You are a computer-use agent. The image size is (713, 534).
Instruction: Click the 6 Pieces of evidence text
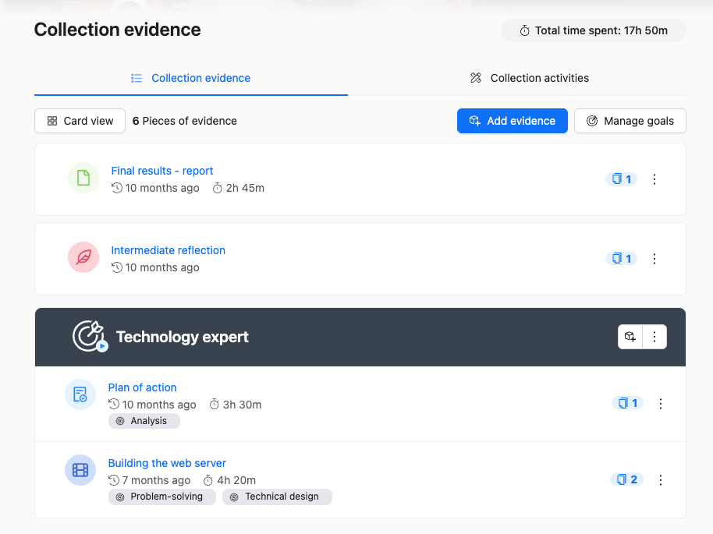[x=185, y=121]
